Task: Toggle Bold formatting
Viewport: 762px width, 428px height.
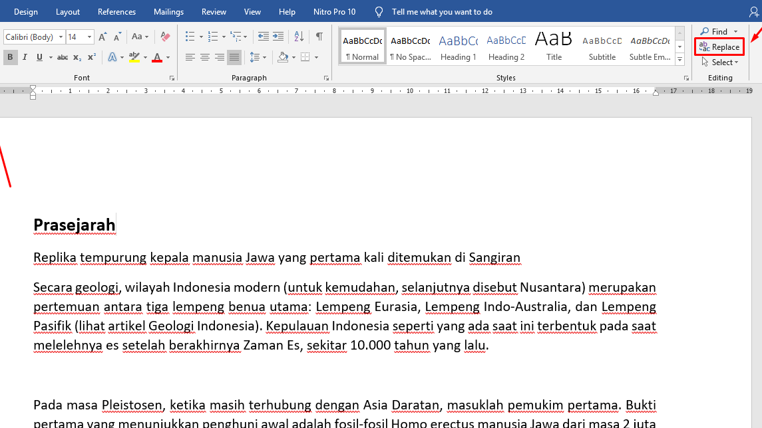Action: point(10,57)
